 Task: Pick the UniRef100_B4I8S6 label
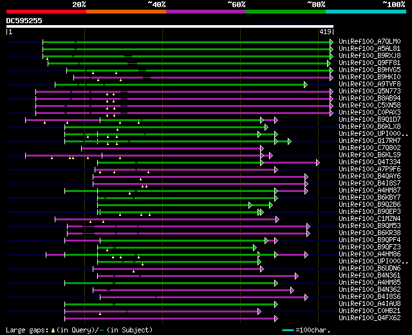[370, 297]
